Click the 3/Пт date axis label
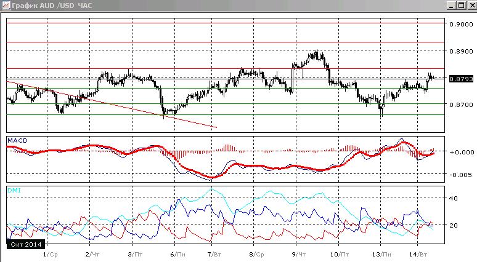477x262 pixels. [x=135, y=255]
